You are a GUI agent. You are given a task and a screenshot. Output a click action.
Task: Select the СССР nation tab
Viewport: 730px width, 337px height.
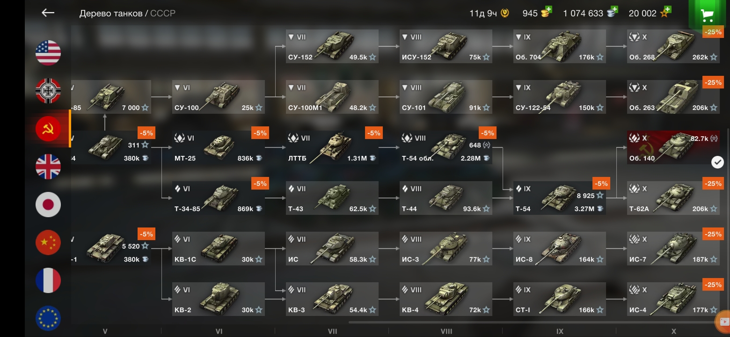coord(163,13)
